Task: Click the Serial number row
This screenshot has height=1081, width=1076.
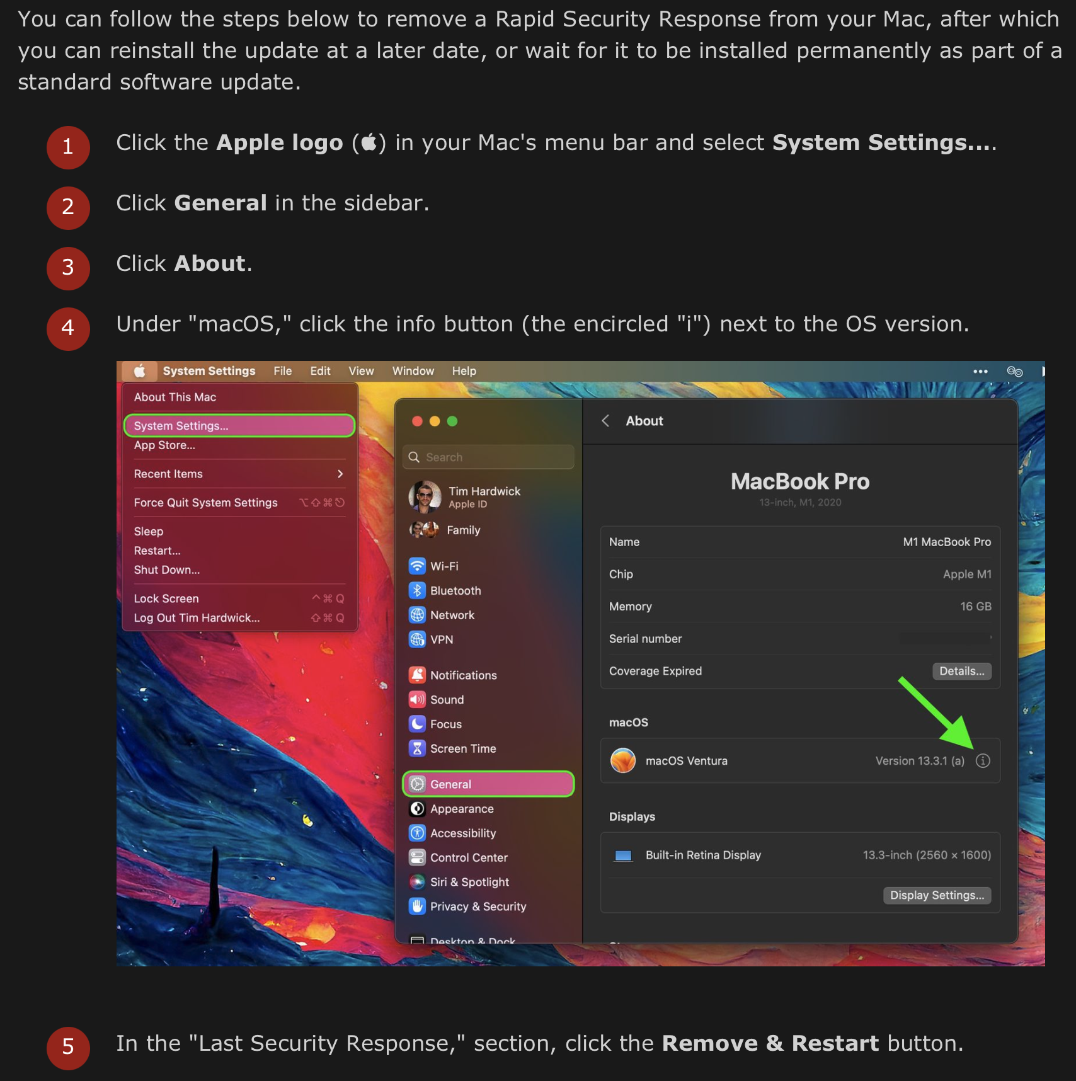Action: tap(800, 639)
